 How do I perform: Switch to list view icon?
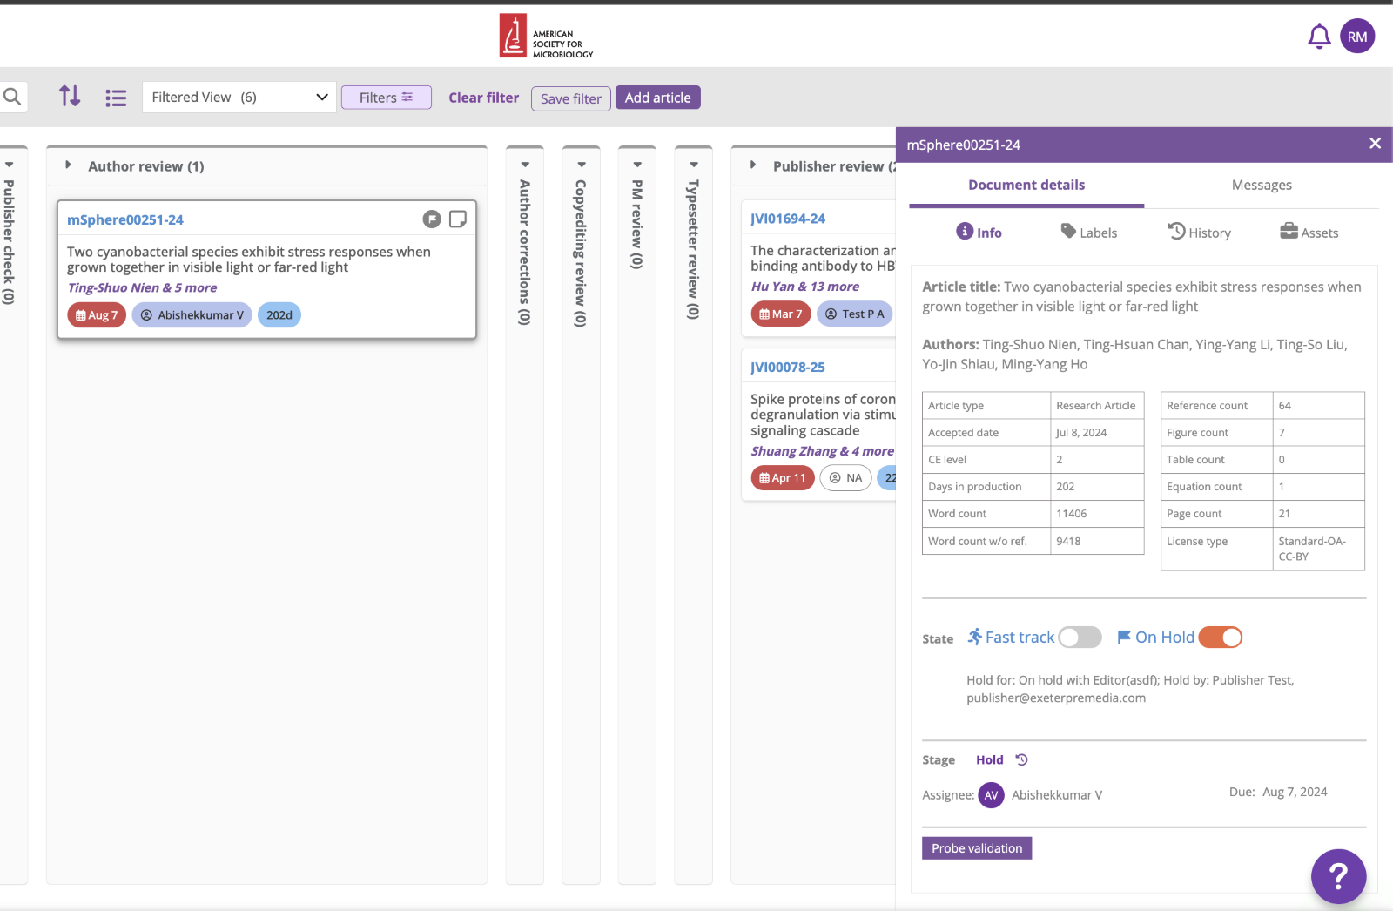click(x=116, y=98)
